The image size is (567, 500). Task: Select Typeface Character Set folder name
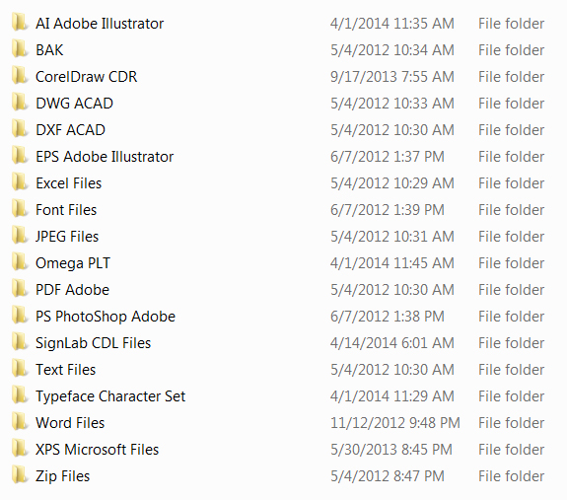tap(110, 396)
